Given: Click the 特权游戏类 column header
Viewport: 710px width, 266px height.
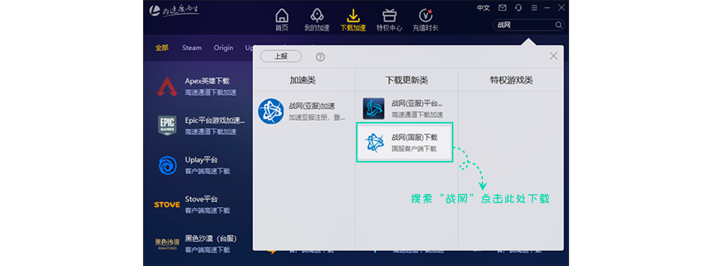Looking at the screenshot, I should pos(511,80).
